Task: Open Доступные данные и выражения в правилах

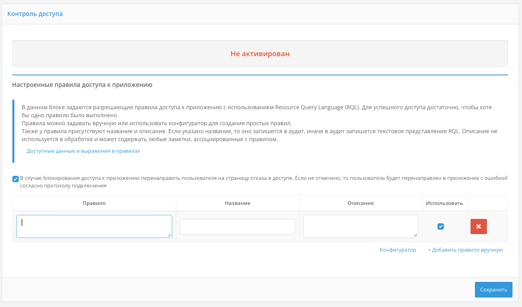Action: (83, 151)
